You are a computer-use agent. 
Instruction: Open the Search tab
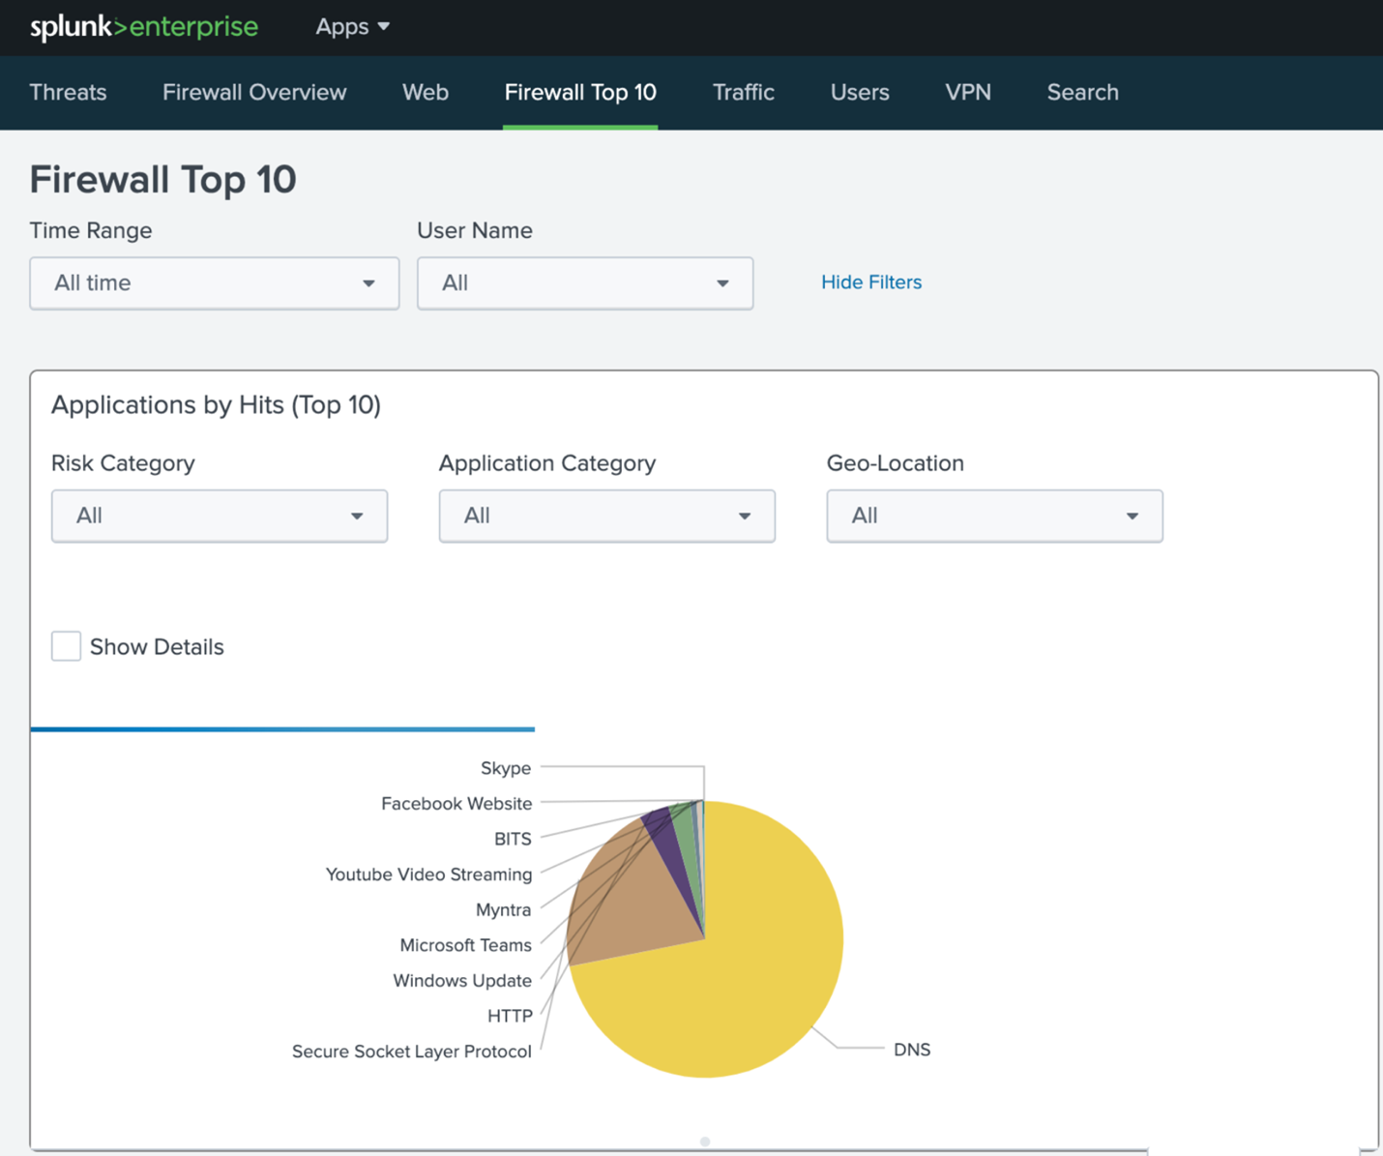(1082, 92)
